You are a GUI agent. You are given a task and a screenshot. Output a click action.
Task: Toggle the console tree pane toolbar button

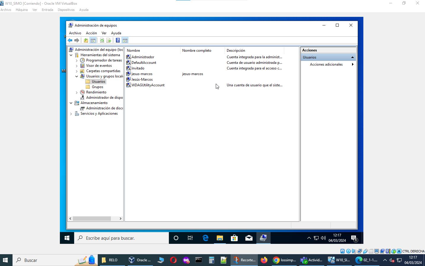(93, 40)
